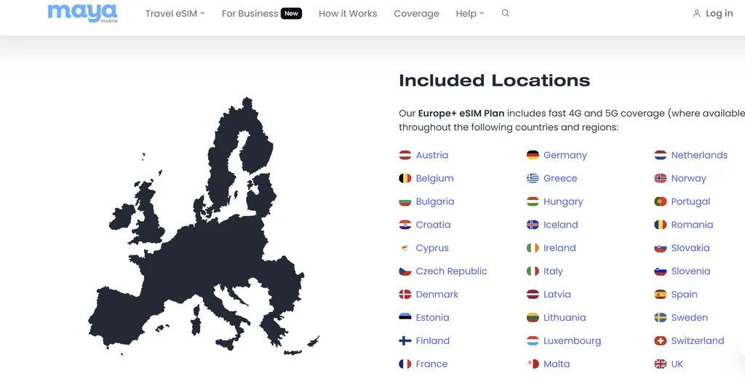The width and height of the screenshot is (745, 392).
Task: Click the Austria flag icon
Action: click(405, 155)
